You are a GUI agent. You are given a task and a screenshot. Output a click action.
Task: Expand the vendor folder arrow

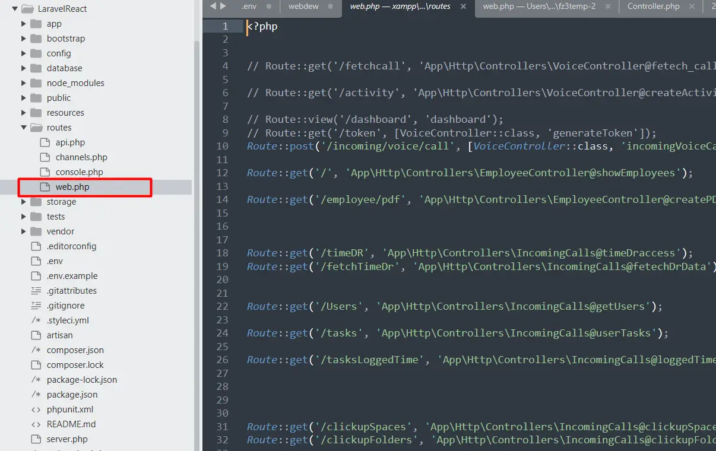coord(24,231)
